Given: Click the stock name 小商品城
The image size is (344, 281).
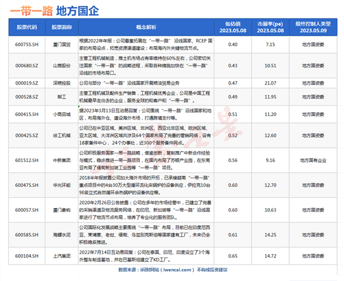Looking at the screenshot, I should tap(62, 114).
